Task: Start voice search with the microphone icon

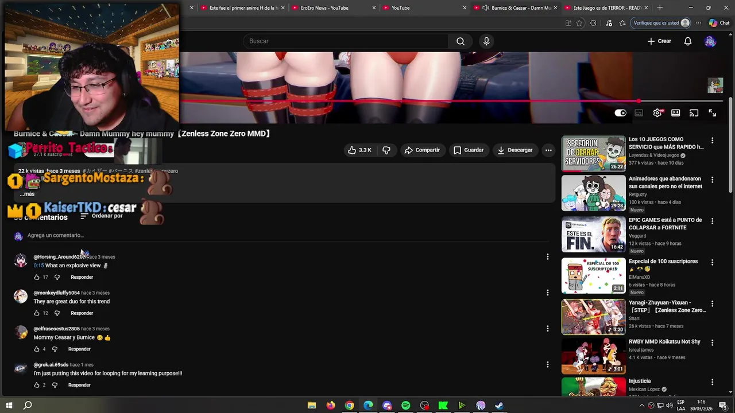Action: (x=486, y=41)
